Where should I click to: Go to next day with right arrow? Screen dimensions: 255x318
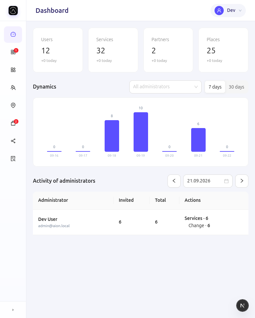(x=242, y=181)
